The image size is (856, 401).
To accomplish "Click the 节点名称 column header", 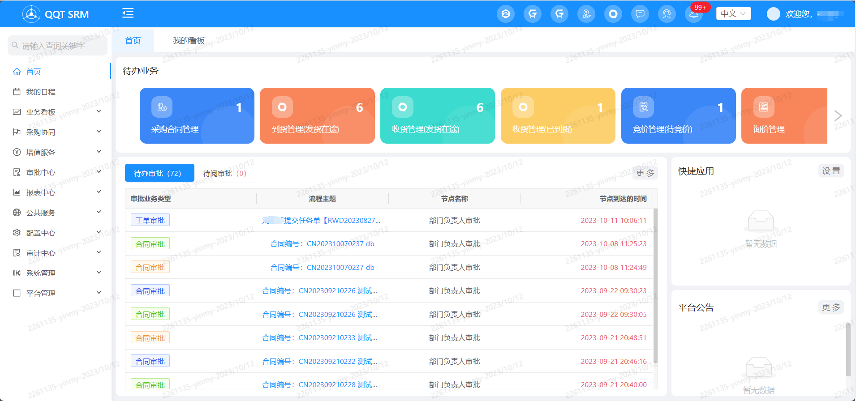I will (x=455, y=199).
